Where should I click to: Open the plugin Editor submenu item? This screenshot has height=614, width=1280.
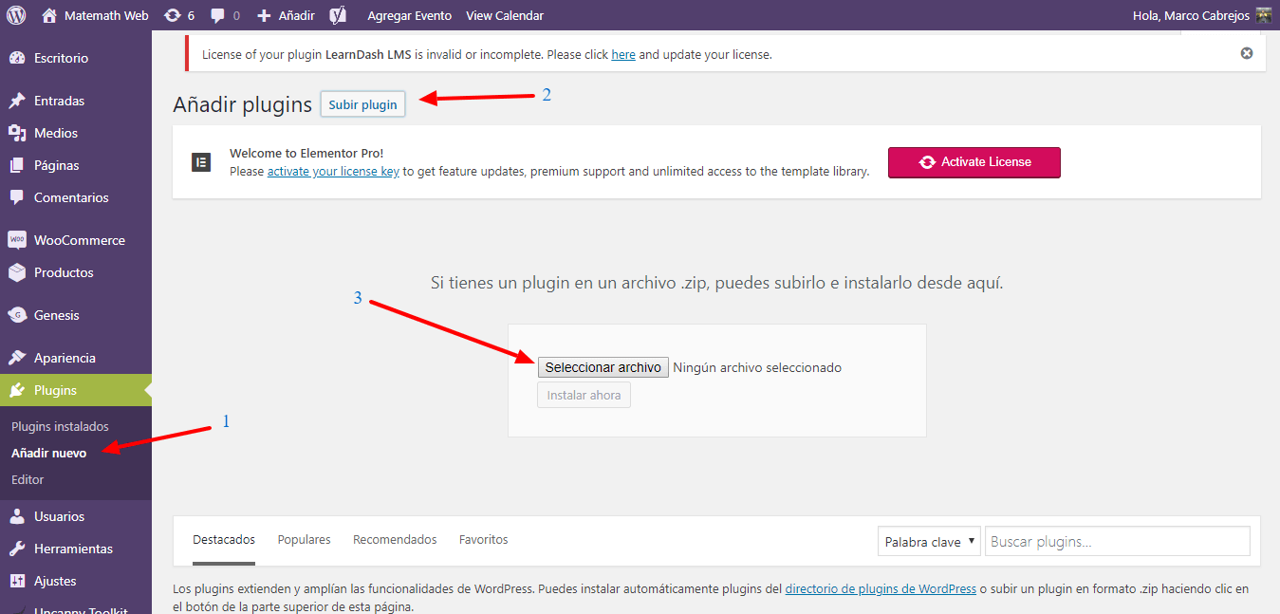click(28, 479)
